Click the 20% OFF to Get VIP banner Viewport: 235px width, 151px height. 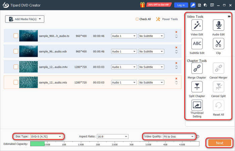click(159, 5)
